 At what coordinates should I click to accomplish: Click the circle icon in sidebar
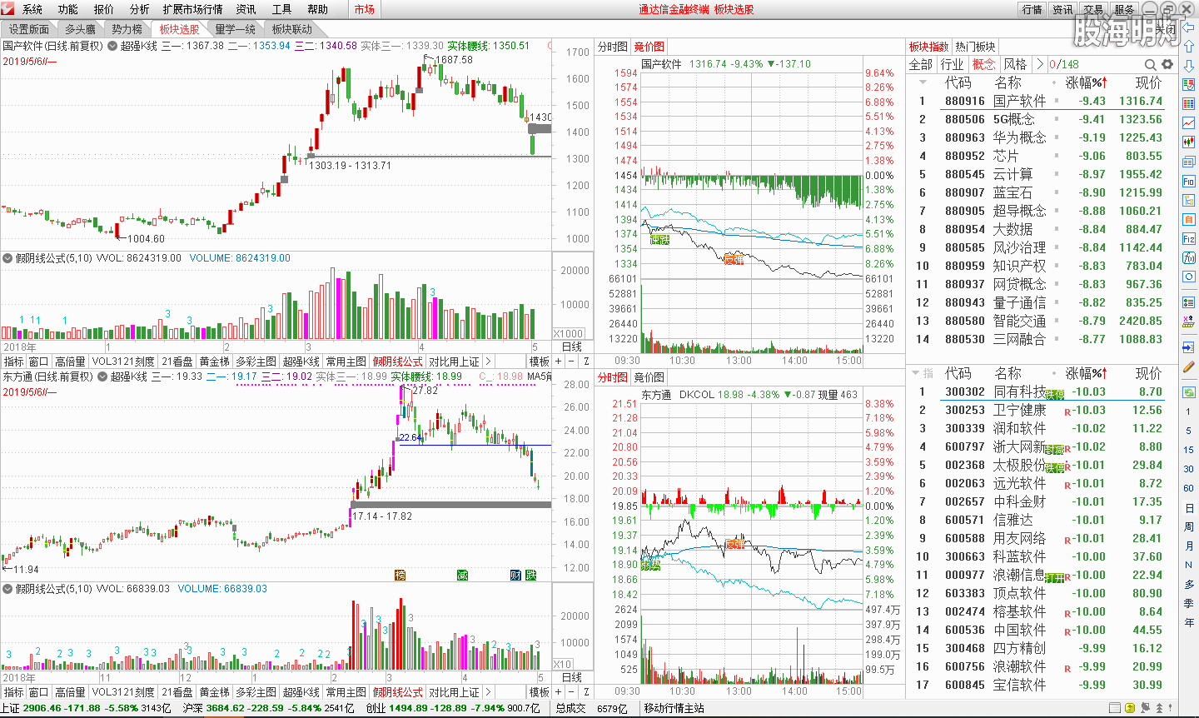click(1188, 277)
